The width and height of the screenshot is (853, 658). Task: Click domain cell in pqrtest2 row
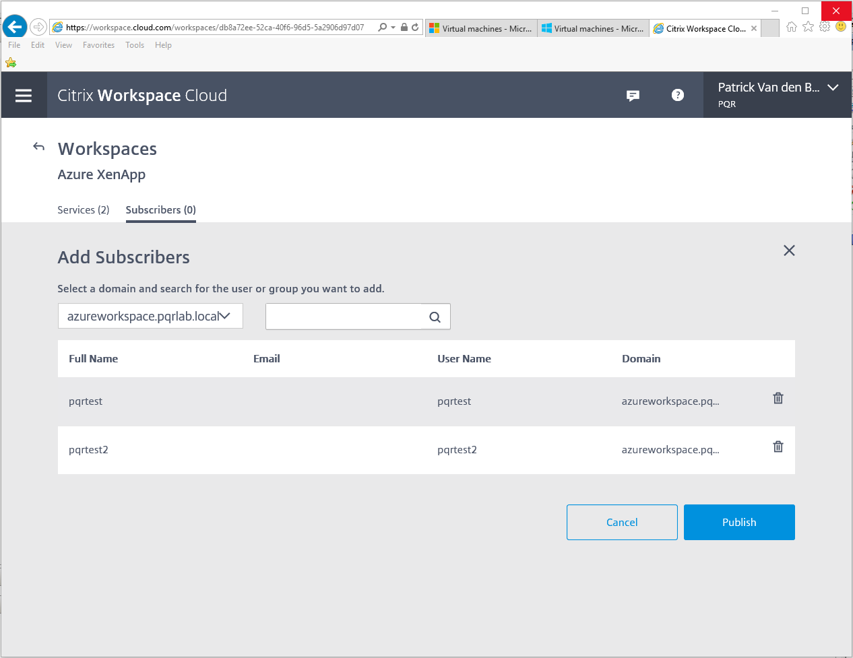coord(670,450)
